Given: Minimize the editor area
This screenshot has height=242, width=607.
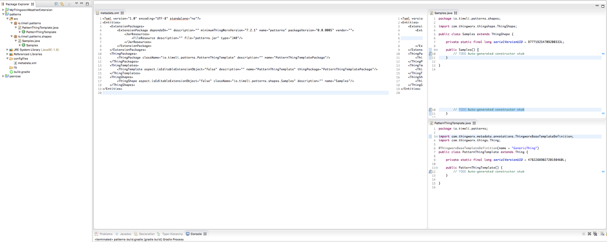Looking at the screenshot, I should pyautogui.click(x=597, y=6).
